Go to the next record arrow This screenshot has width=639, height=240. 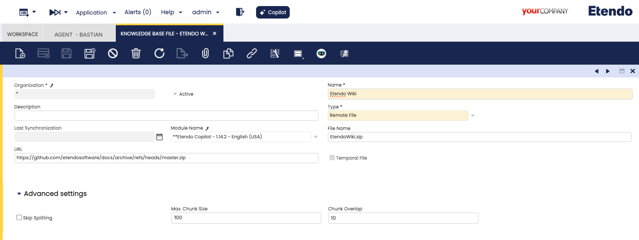[608, 71]
